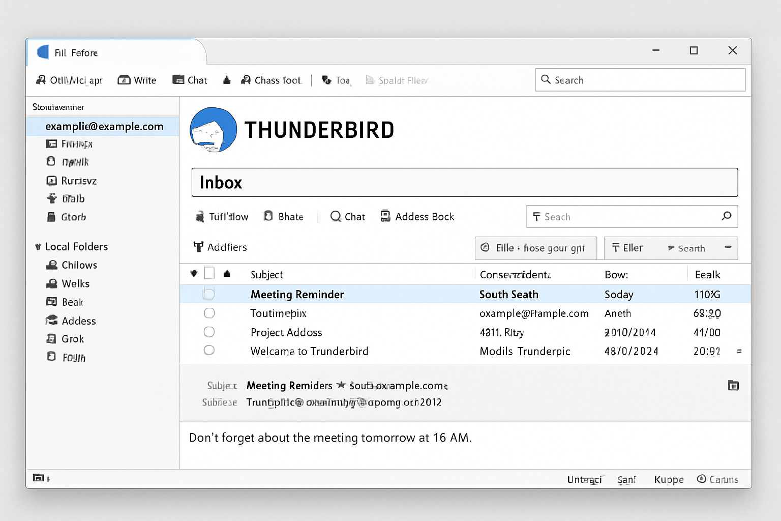Open the Filter icon in the message list toolbar
781x521 pixels.
click(x=486, y=248)
